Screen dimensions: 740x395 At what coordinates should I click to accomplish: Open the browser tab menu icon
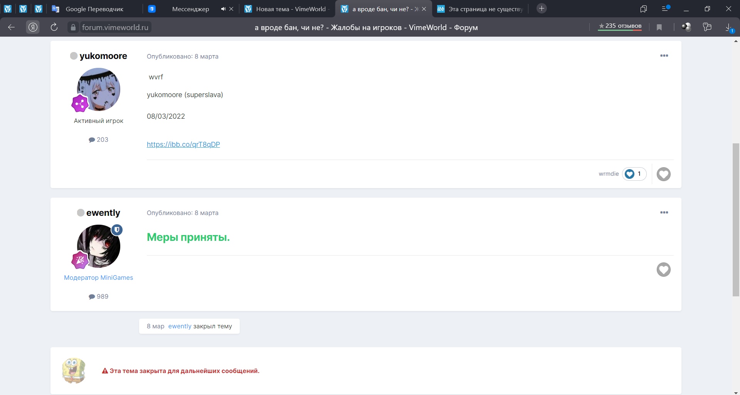(666, 8)
